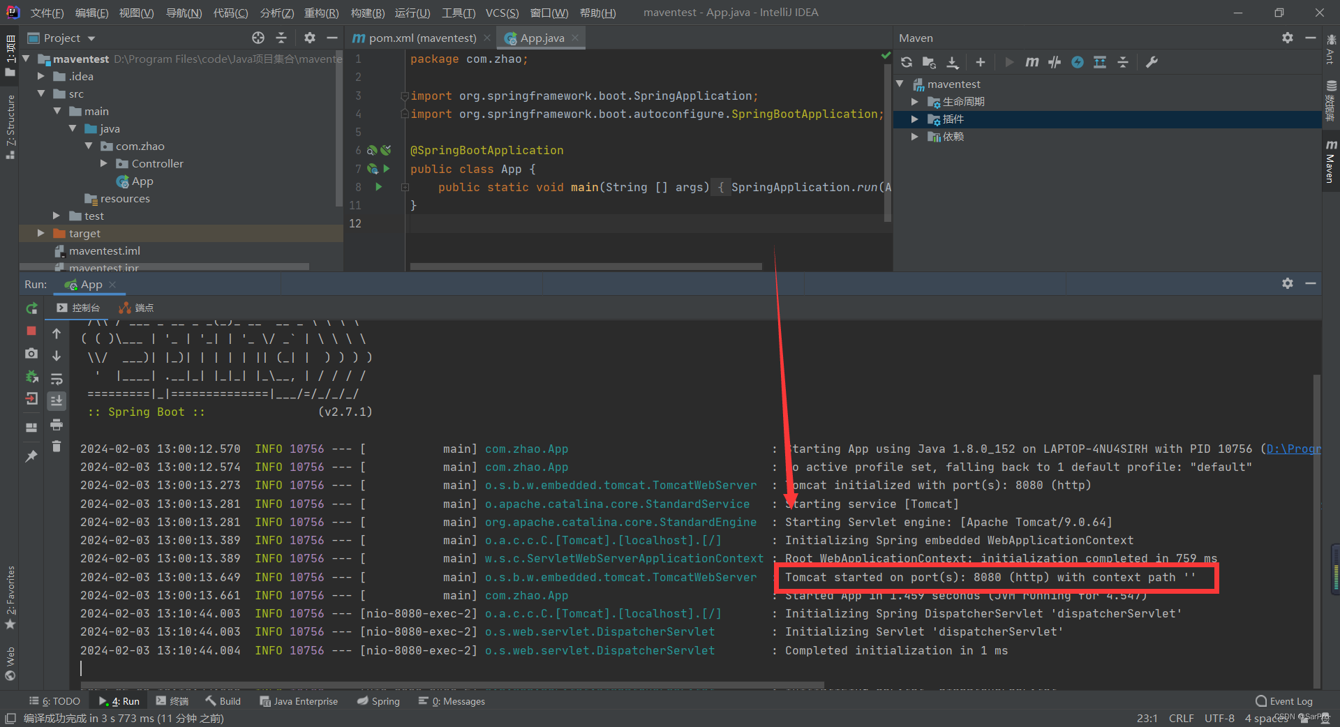
Task: Pin the Run tab
Action: [x=31, y=456]
